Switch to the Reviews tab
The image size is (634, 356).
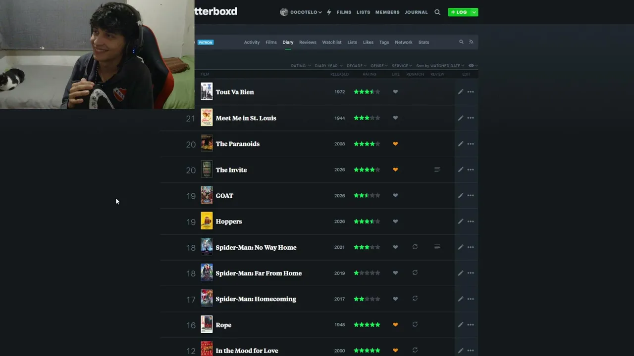[x=308, y=42]
